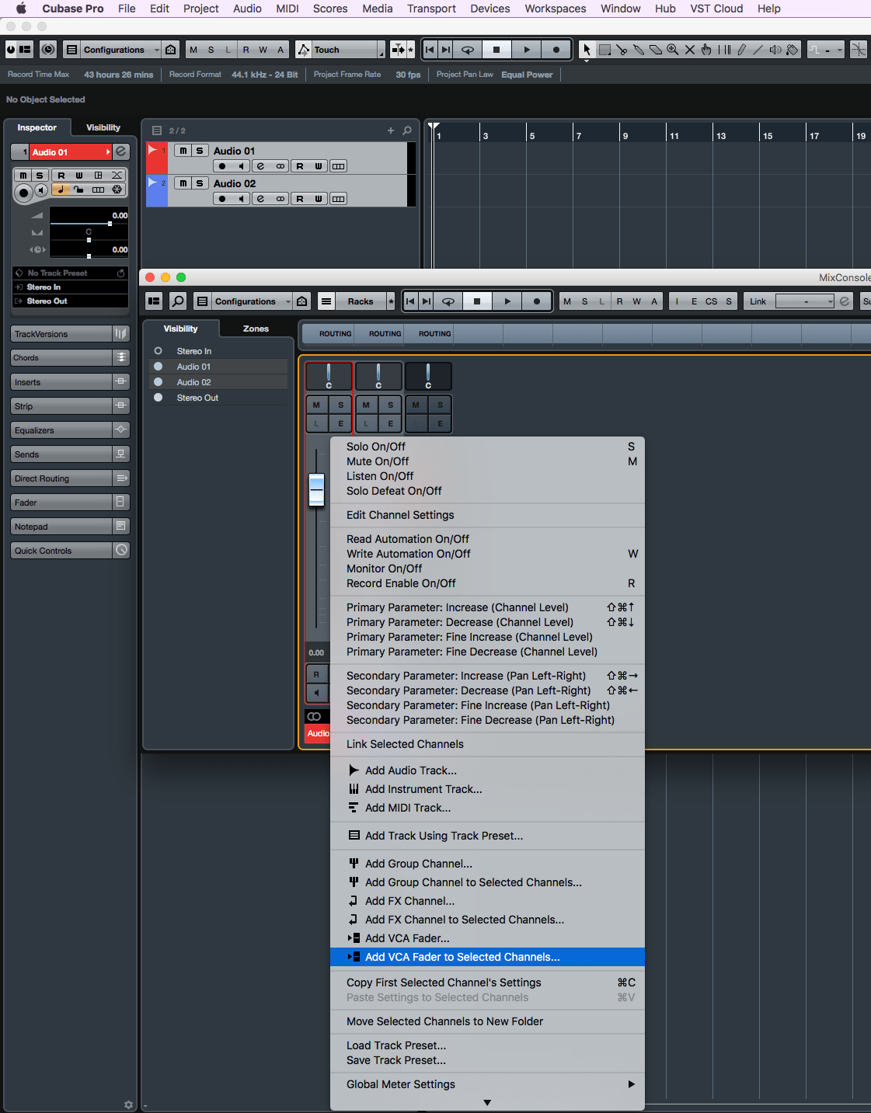The height and width of the screenshot is (1113, 871).
Task: Click the Record button in MixConsole toolbar
Action: pyautogui.click(x=536, y=301)
